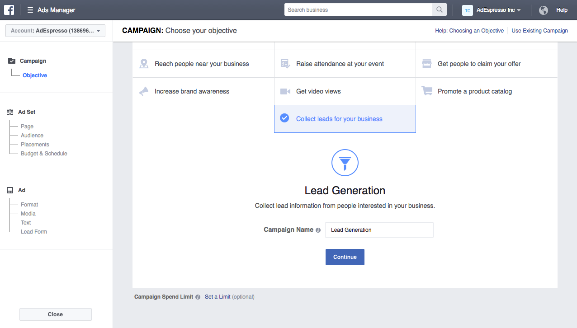Click the Campaign section icon in sidebar

[12, 61]
